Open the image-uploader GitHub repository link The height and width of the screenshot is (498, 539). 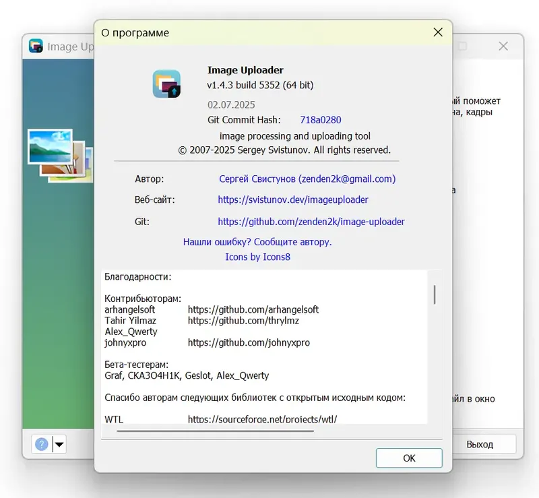(311, 221)
